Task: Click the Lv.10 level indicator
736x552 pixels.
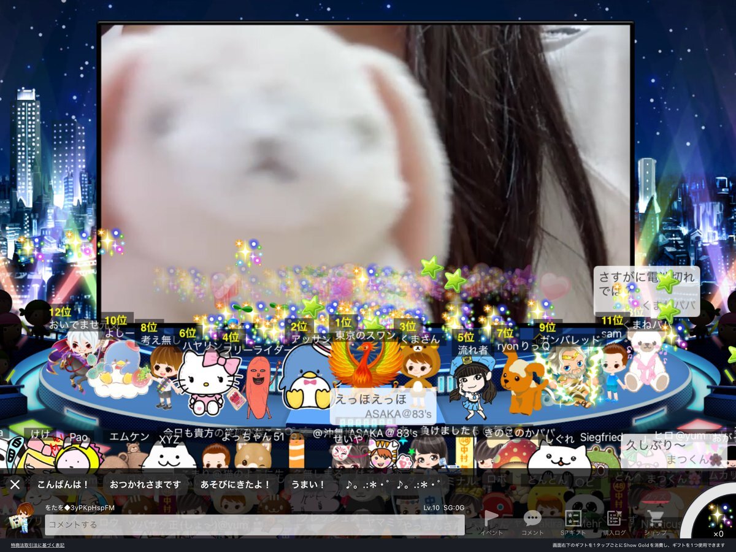Action: point(431,508)
